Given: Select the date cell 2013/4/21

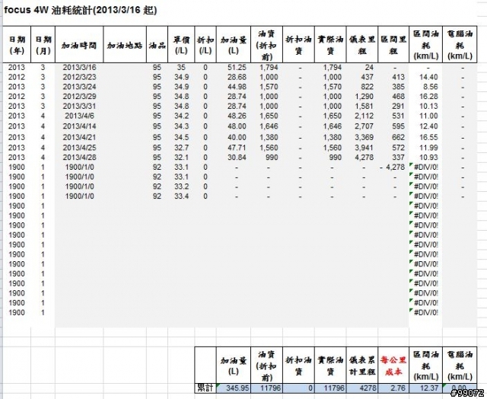Looking at the screenshot, I should coord(79,137).
